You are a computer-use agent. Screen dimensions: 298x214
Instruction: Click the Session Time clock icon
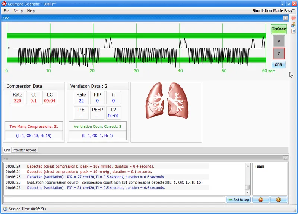pos(5,209)
